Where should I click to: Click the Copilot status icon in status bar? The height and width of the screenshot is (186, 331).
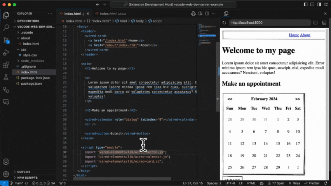(261, 183)
